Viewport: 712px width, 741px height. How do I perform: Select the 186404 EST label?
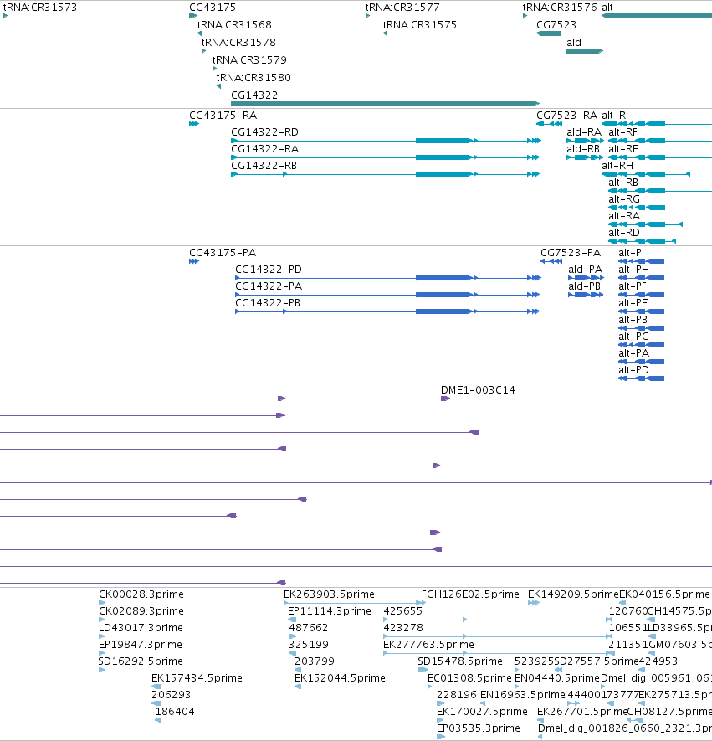click(x=175, y=711)
